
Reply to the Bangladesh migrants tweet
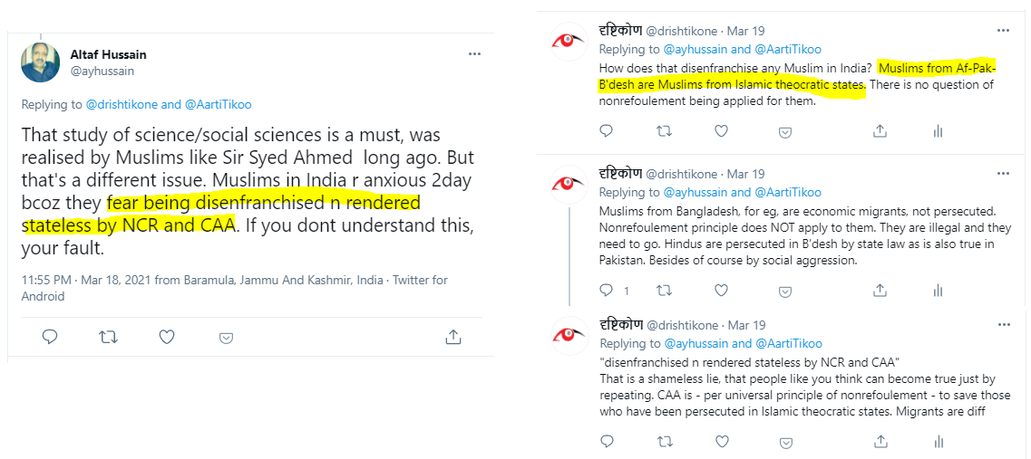tap(608, 291)
